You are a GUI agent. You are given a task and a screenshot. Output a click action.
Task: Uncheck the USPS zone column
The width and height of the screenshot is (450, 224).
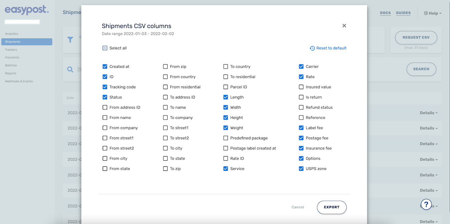coord(301,169)
